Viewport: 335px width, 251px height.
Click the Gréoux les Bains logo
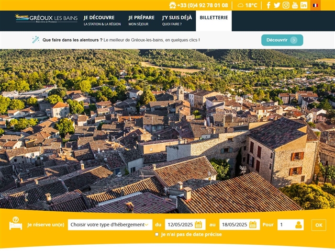46,18
